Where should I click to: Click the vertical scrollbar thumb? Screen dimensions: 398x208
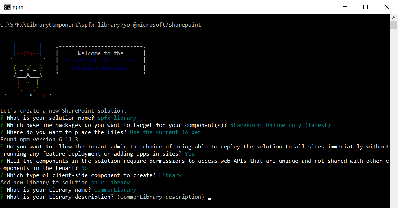[394, 25]
